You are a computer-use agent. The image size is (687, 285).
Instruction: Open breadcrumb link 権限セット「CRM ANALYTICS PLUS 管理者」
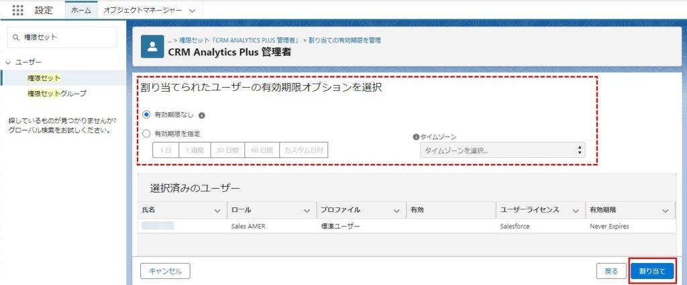(239, 40)
